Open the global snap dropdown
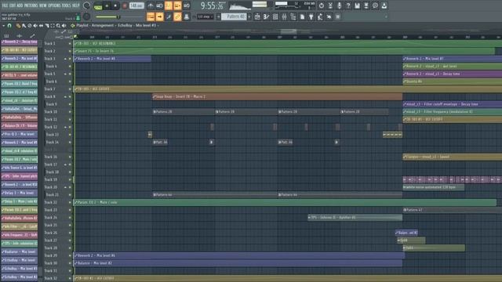The image size is (502, 282). coord(205,16)
